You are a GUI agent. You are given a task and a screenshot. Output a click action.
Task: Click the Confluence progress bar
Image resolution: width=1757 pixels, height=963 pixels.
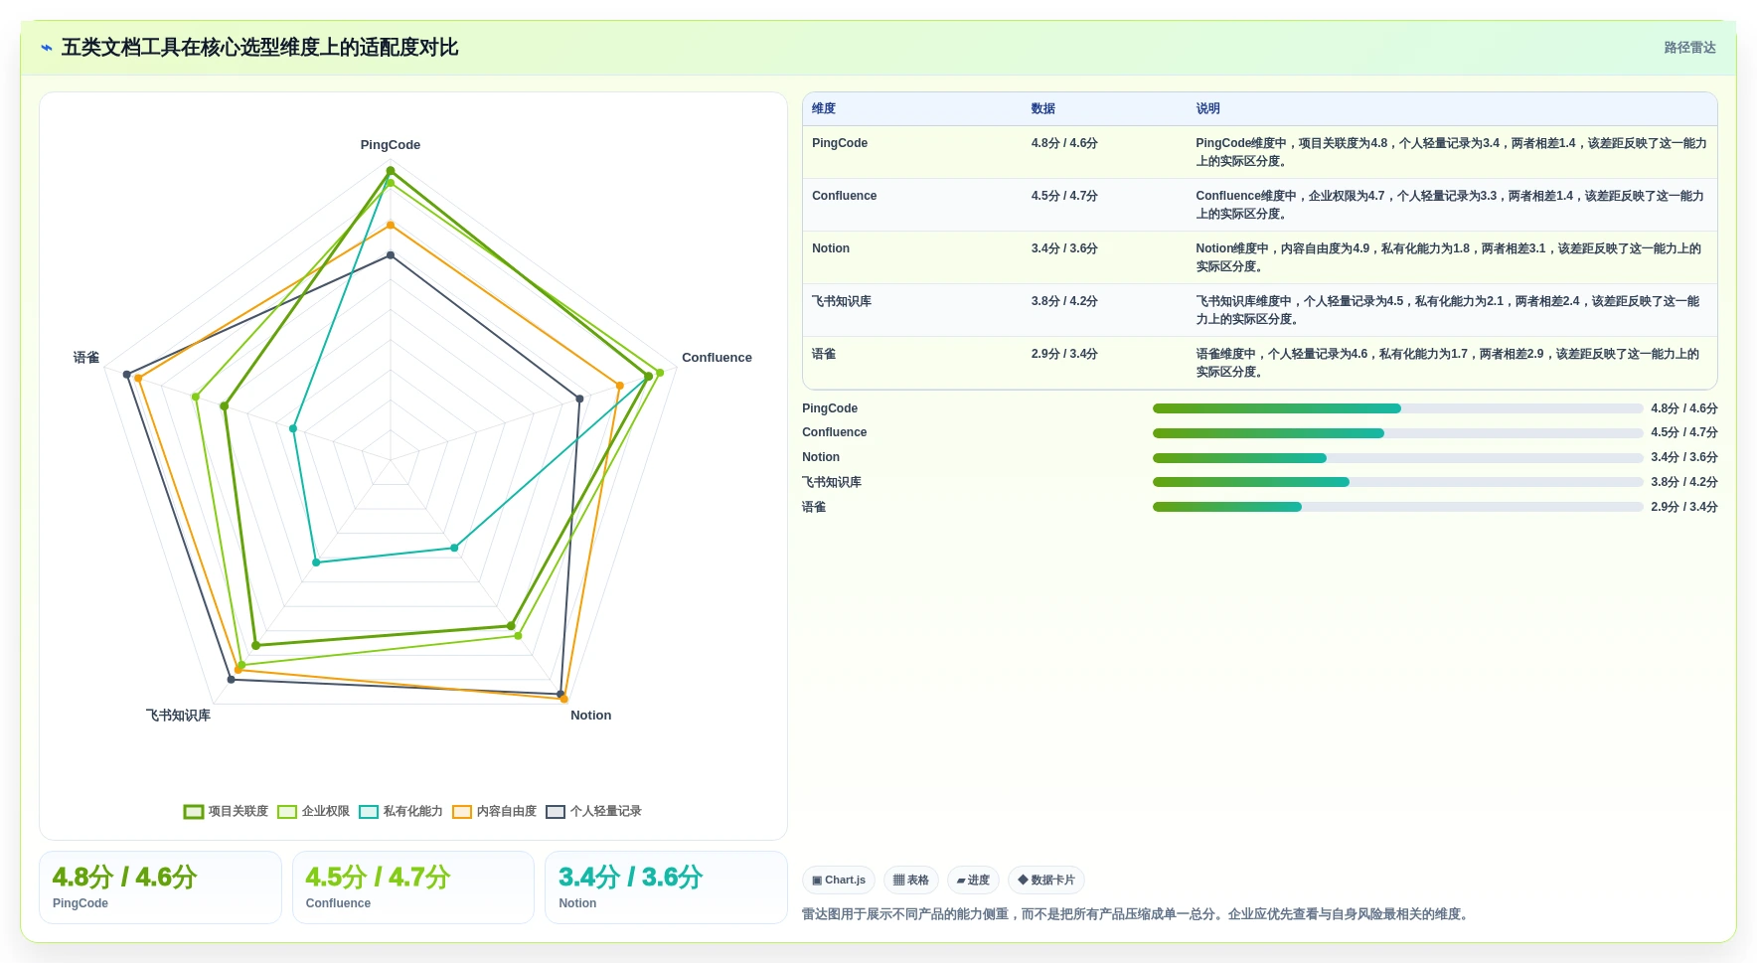coord(1397,433)
